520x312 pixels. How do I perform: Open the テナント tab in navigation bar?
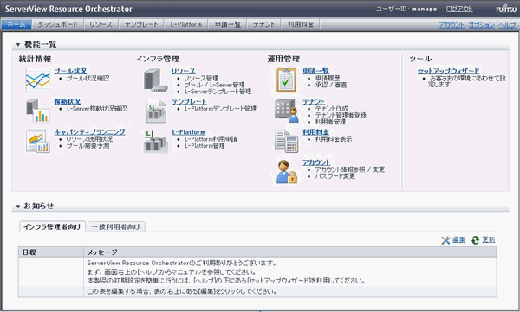[263, 24]
